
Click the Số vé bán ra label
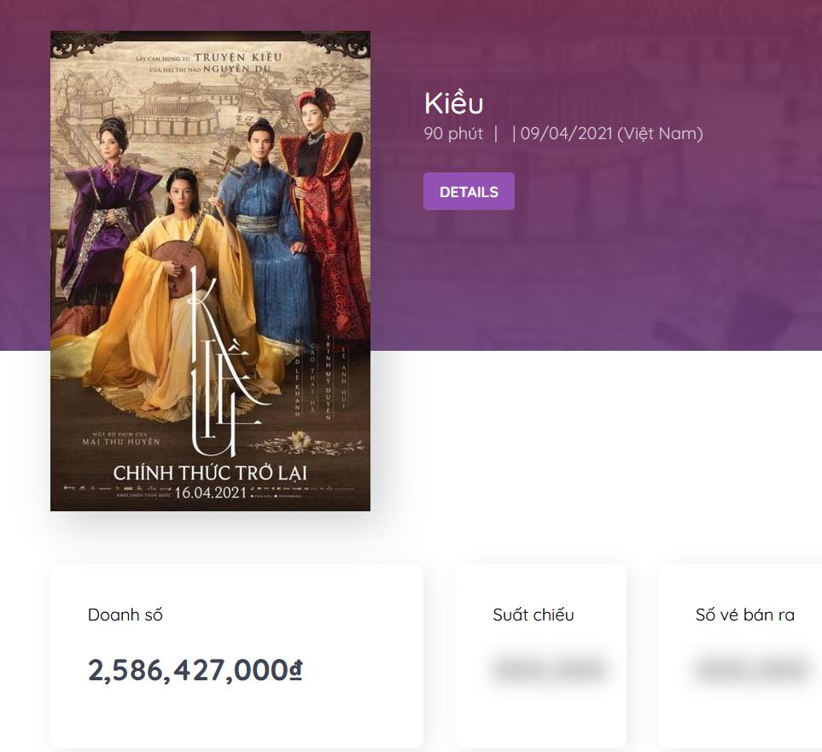[744, 615]
